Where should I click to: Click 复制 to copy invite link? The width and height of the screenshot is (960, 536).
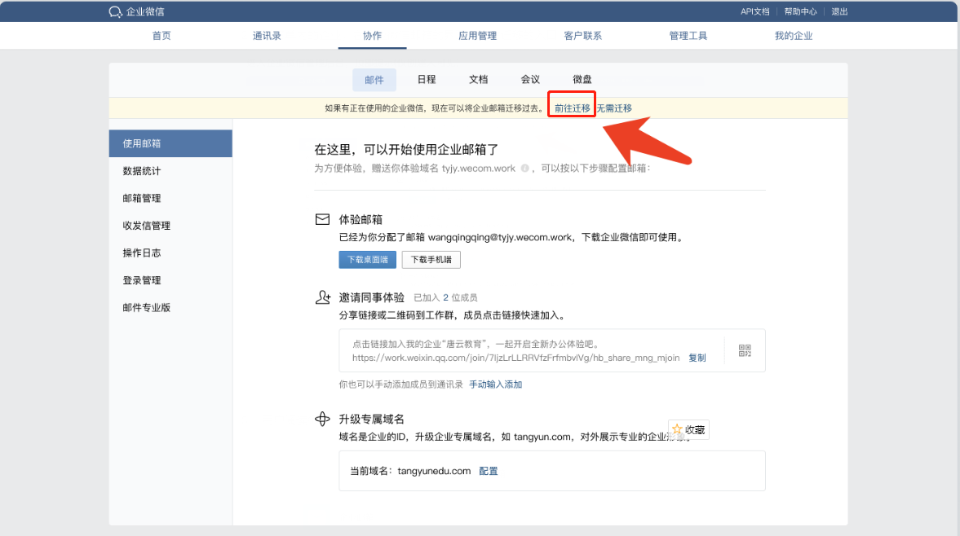(697, 358)
